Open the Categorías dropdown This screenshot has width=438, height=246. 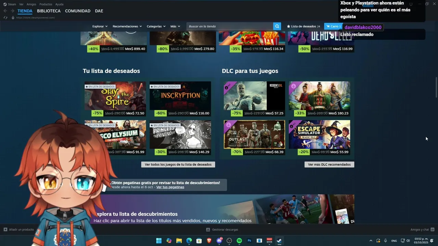click(156, 26)
